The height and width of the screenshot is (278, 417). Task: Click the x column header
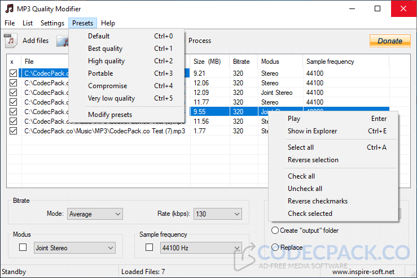click(x=12, y=62)
